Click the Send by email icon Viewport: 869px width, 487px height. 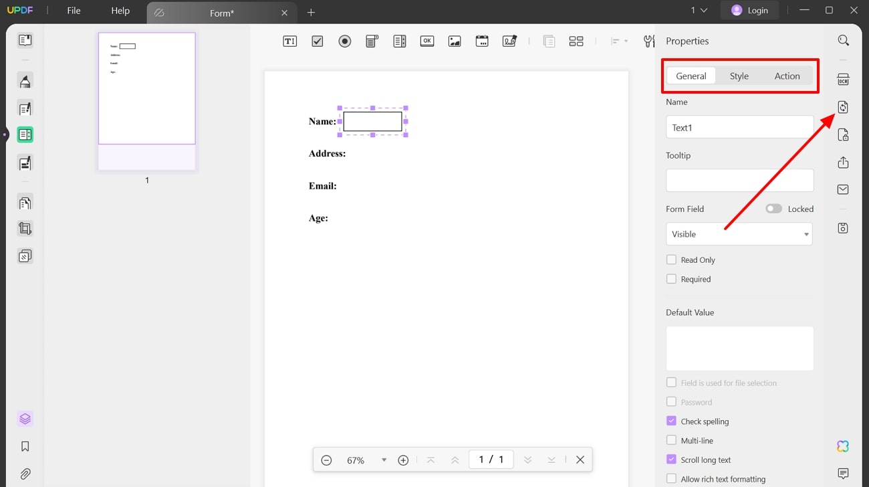click(844, 190)
